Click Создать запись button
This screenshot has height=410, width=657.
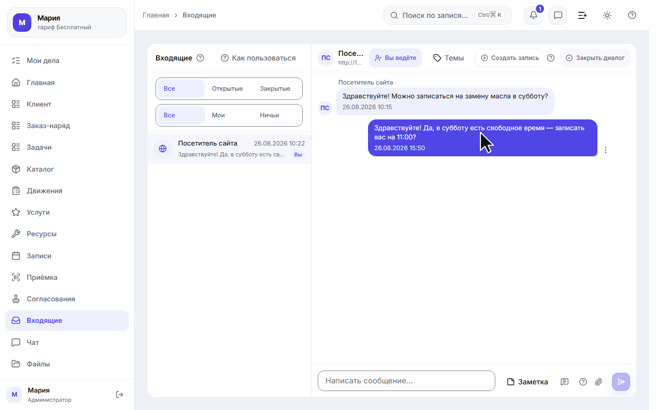coord(510,58)
